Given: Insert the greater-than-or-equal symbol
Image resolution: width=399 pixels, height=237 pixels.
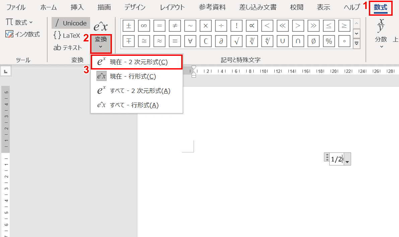Looking at the screenshot, I should tap(344, 26).
